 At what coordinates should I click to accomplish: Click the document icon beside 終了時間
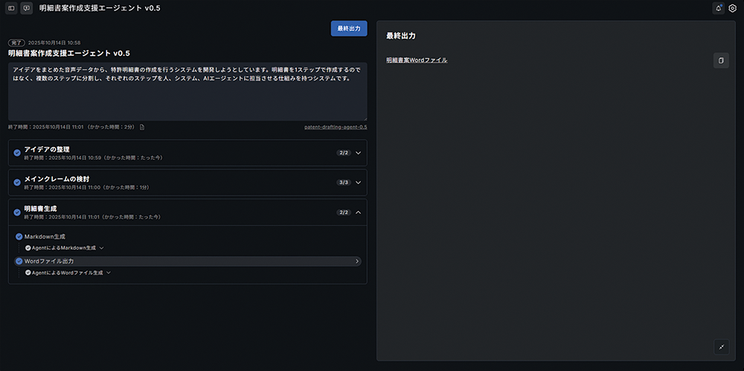[x=142, y=127]
